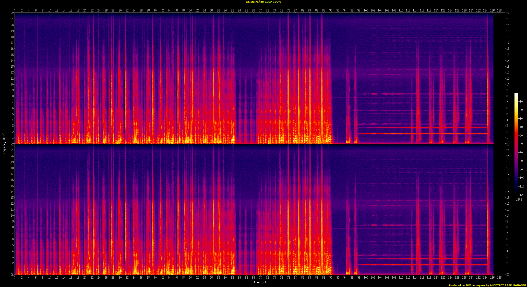Click the '+0' label at the top of the color scale
Screen dimensions: 527x287
520,93
